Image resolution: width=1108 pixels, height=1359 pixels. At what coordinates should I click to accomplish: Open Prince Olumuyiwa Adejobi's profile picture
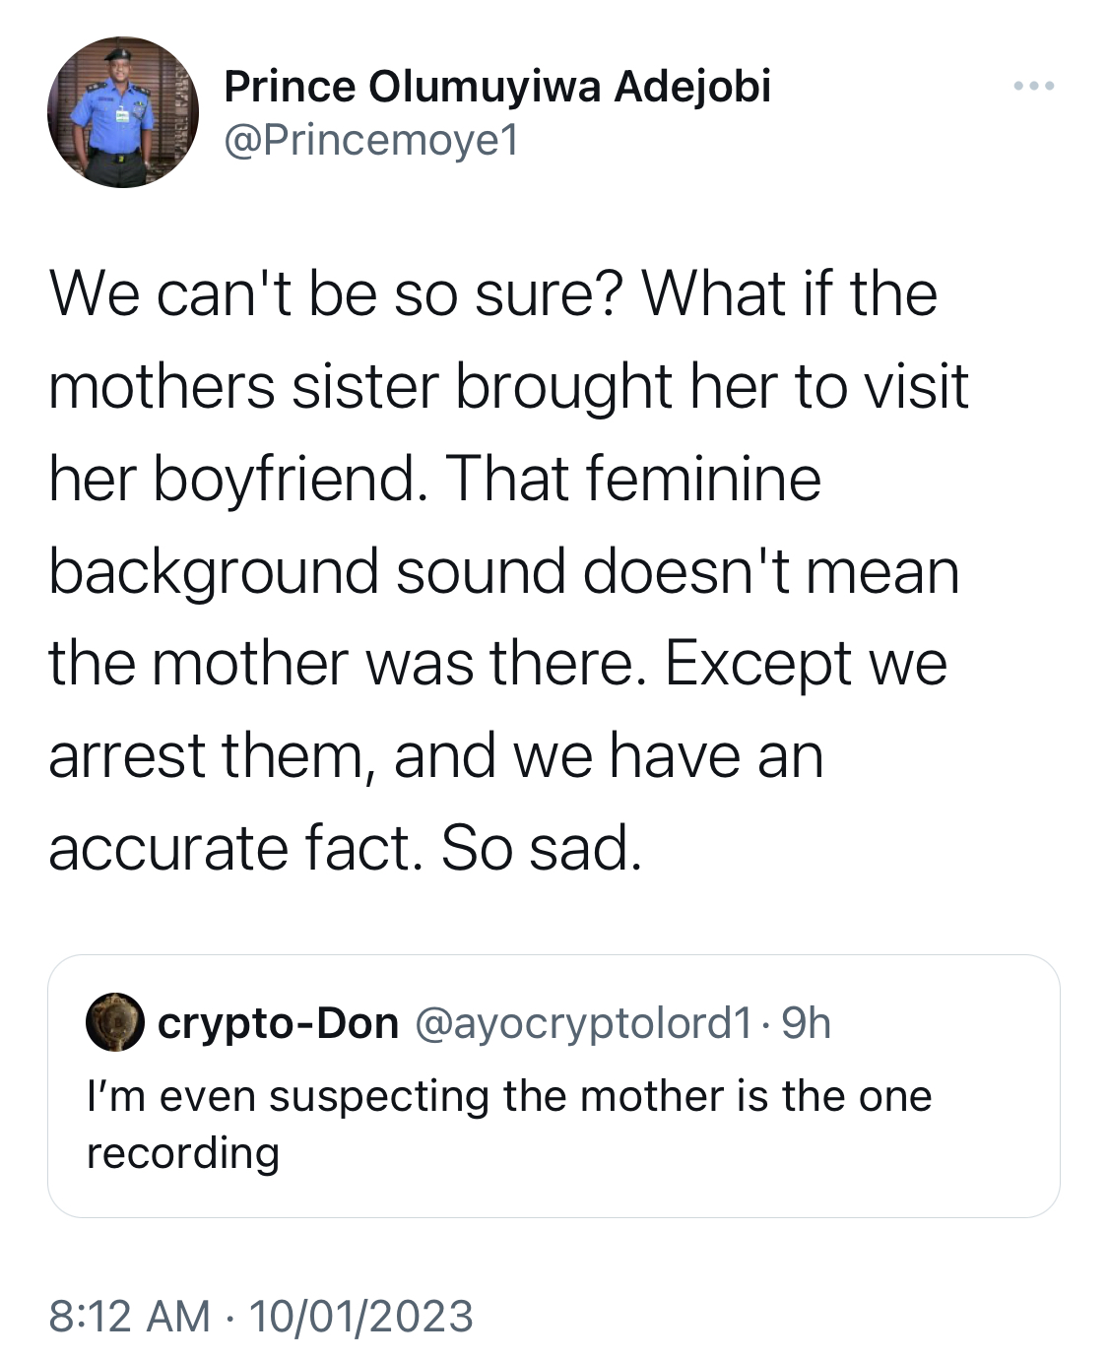click(123, 112)
